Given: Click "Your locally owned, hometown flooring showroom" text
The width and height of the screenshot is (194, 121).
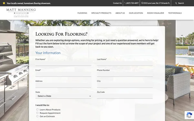Looking at the screenshot, I should point(28,3).
